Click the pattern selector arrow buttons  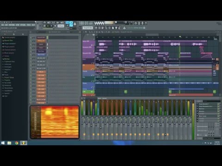click(x=80, y=28)
